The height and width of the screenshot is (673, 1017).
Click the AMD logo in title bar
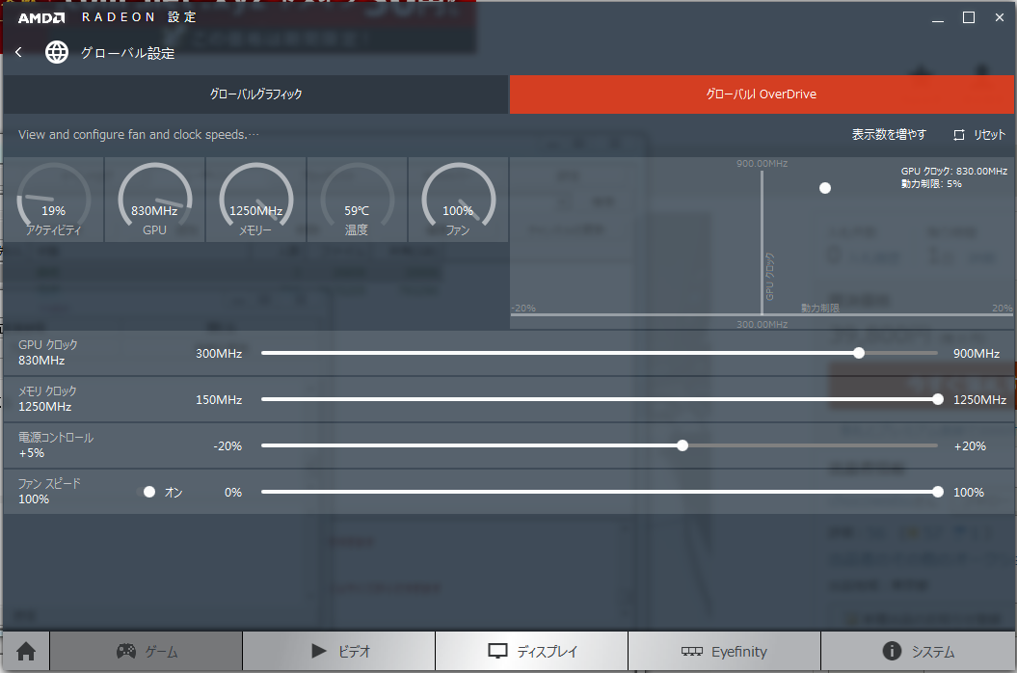click(40, 17)
